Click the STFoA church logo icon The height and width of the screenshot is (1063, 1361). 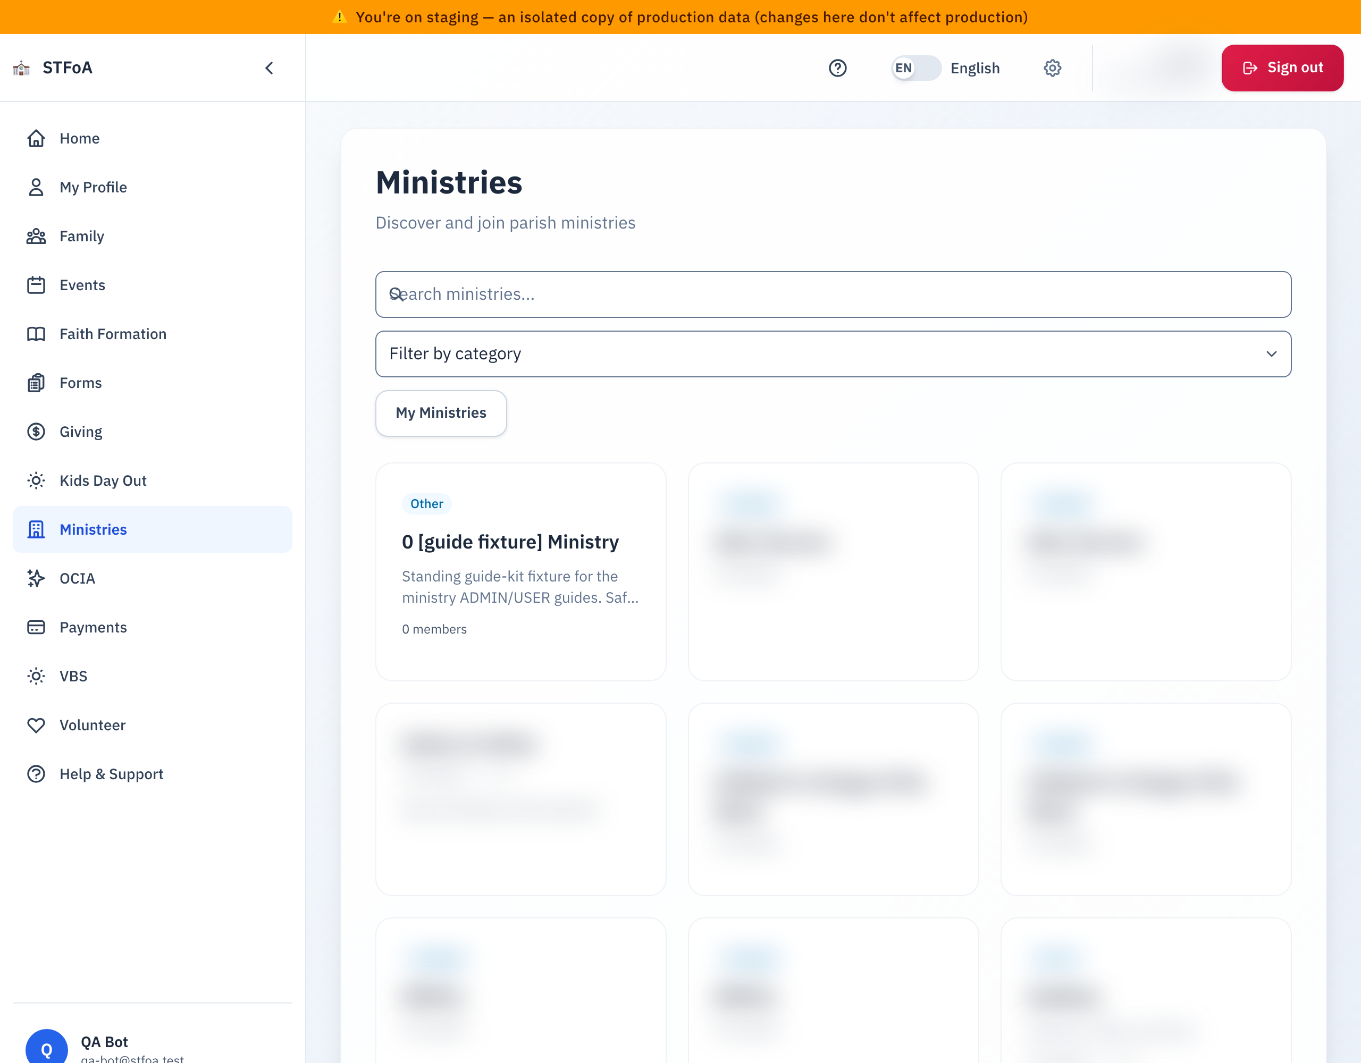[21, 68]
